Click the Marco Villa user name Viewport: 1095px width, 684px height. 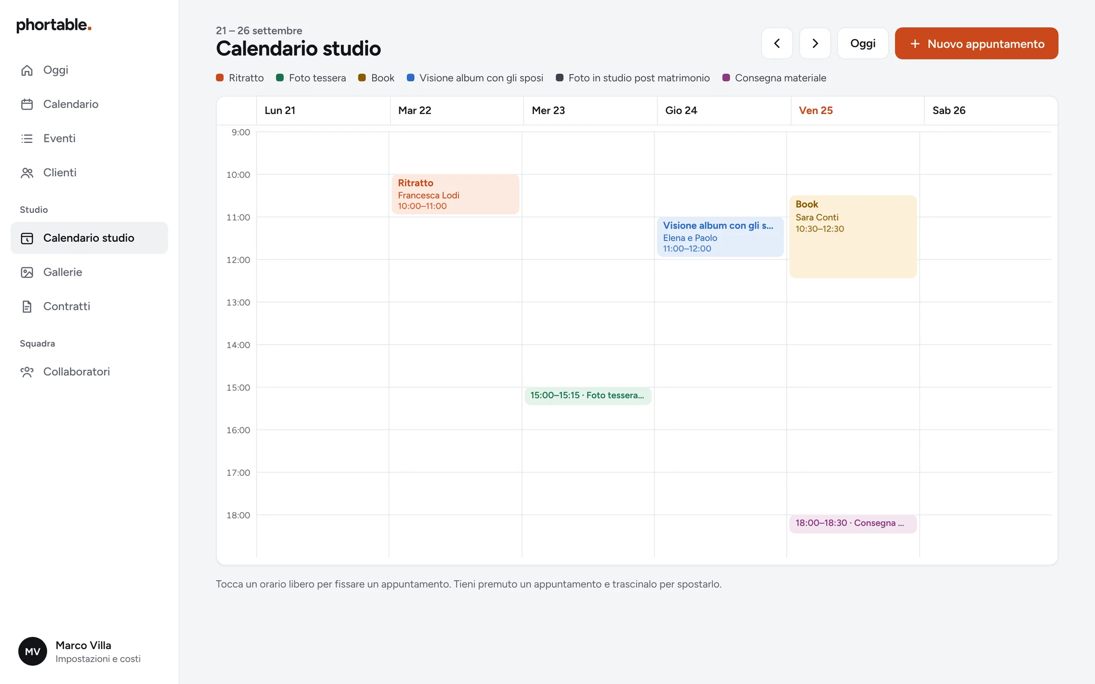click(x=83, y=645)
